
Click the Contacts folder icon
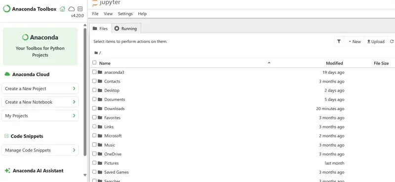coord(100,81)
